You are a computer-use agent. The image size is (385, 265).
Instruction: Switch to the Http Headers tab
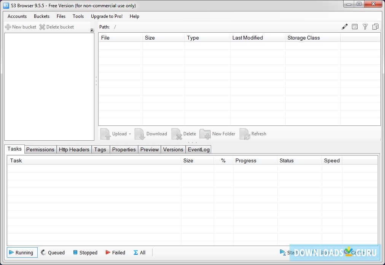click(74, 149)
